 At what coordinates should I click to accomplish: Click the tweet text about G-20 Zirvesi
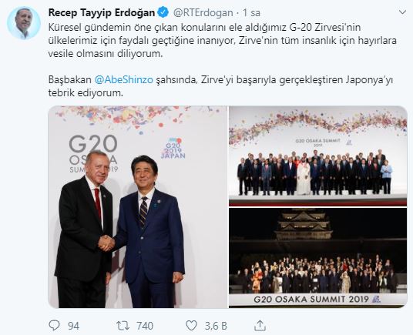tap(223, 41)
